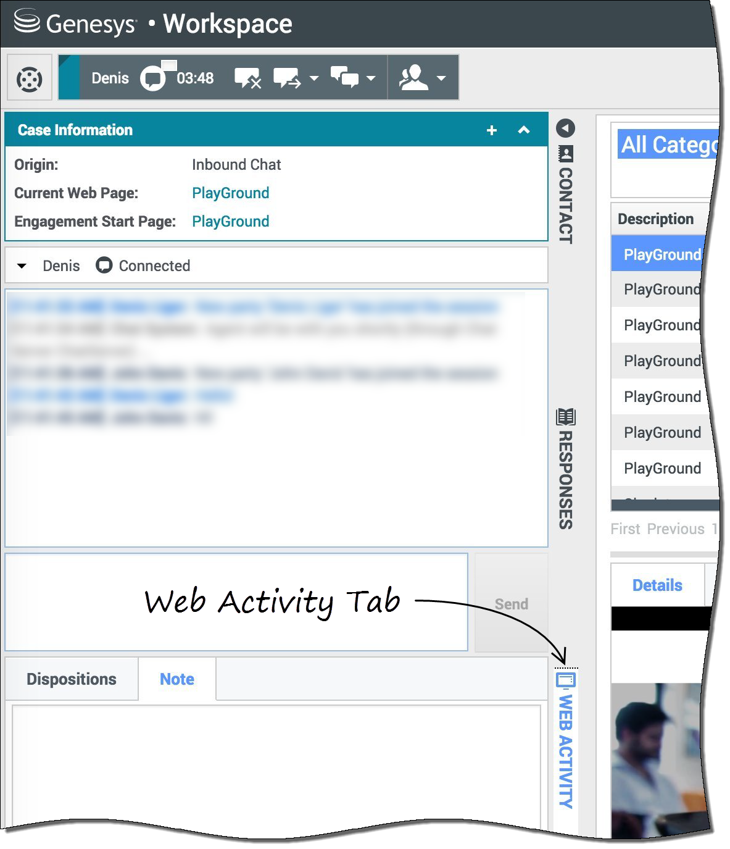Add a field with the Case Information plus icon
This screenshot has height=849, width=730.
click(x=492, y=130)
